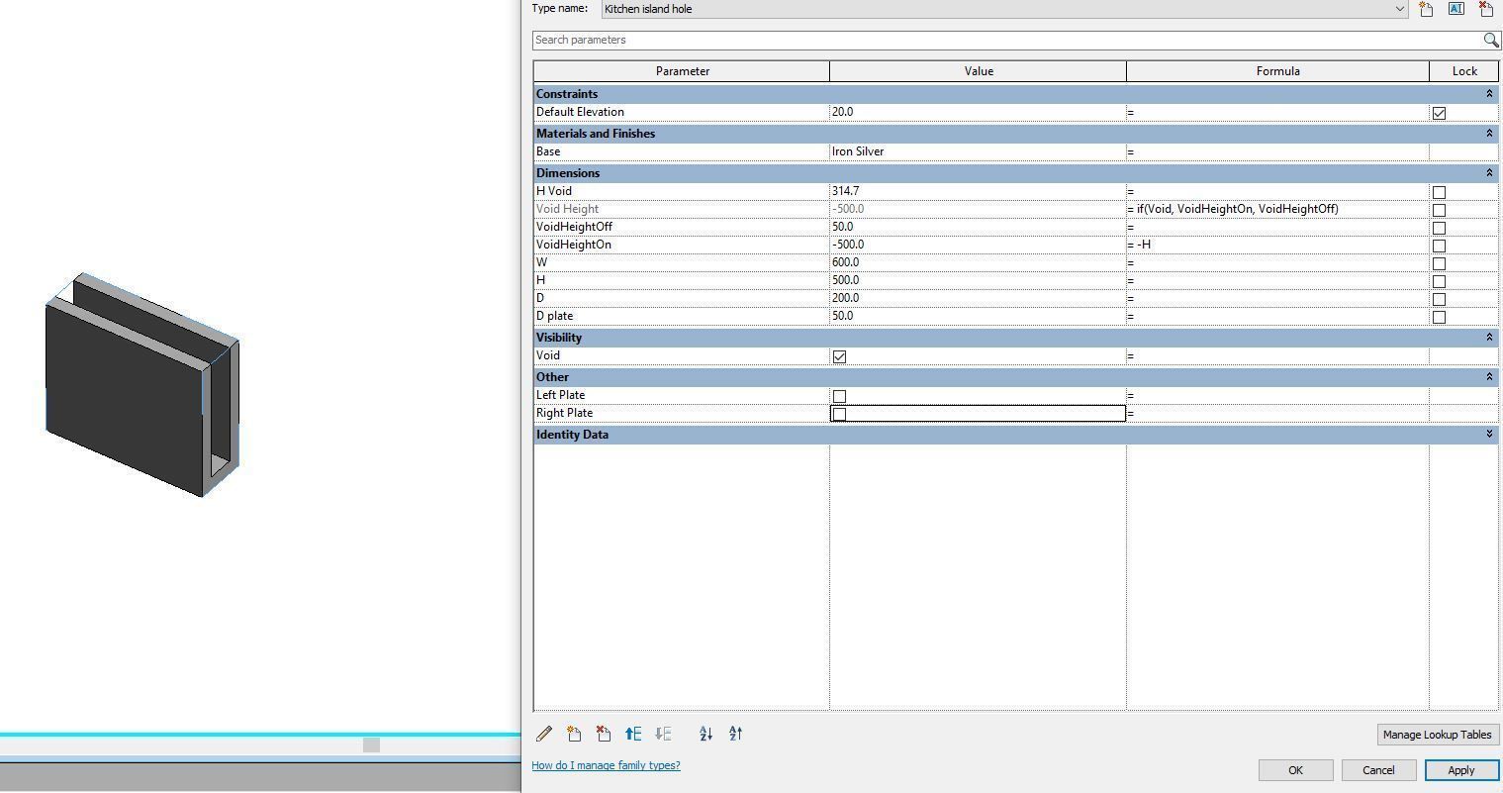This screenshot has height=793, width=1503.
Task: Click the Edit Parameter pencil icon
Action: tap(544, 734)
